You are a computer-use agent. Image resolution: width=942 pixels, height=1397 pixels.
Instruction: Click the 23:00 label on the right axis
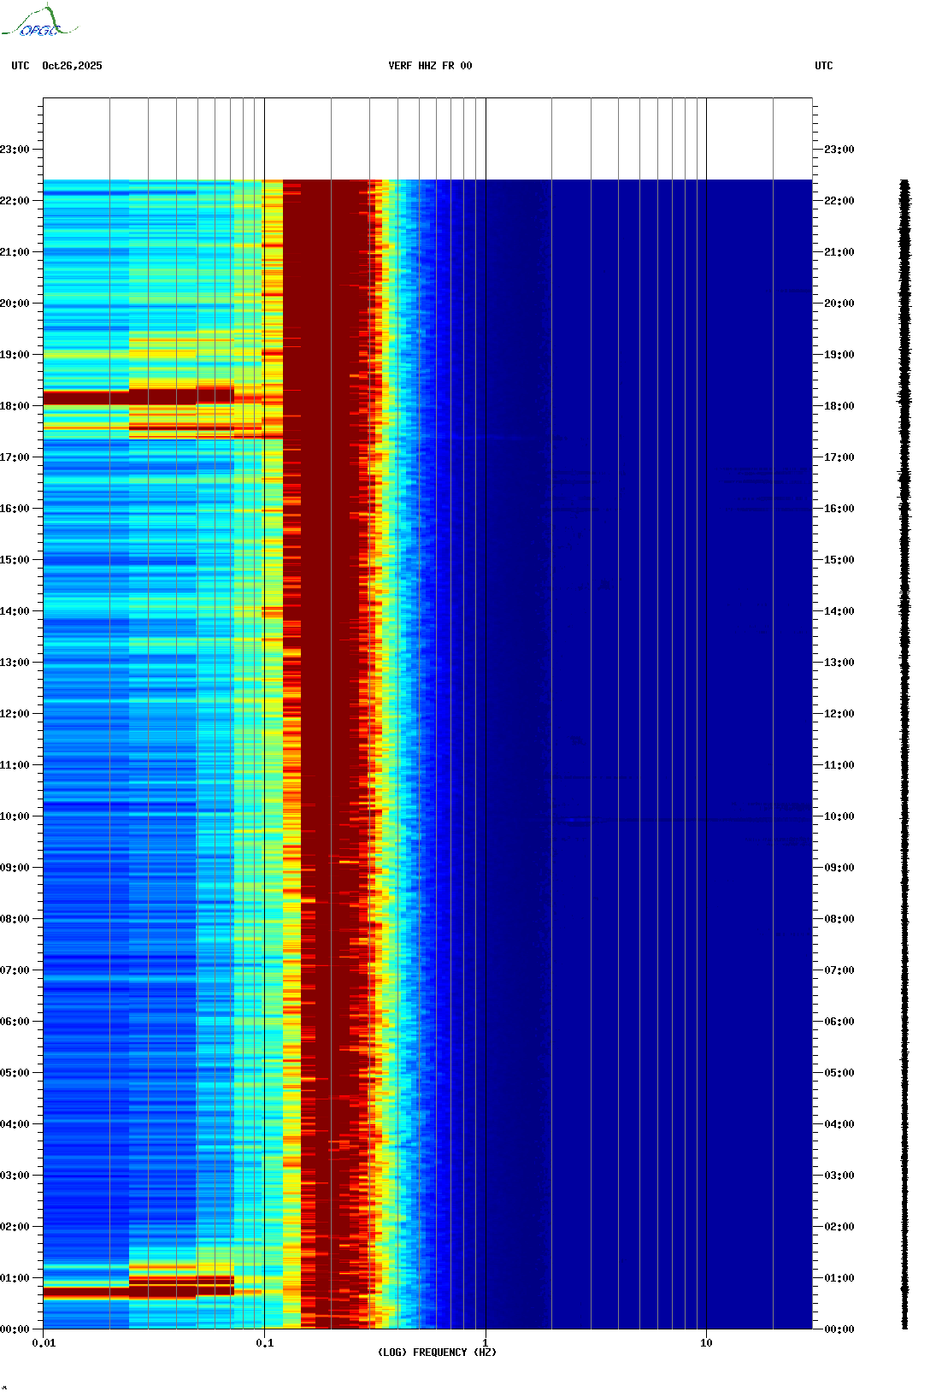(x=839, y=150)
